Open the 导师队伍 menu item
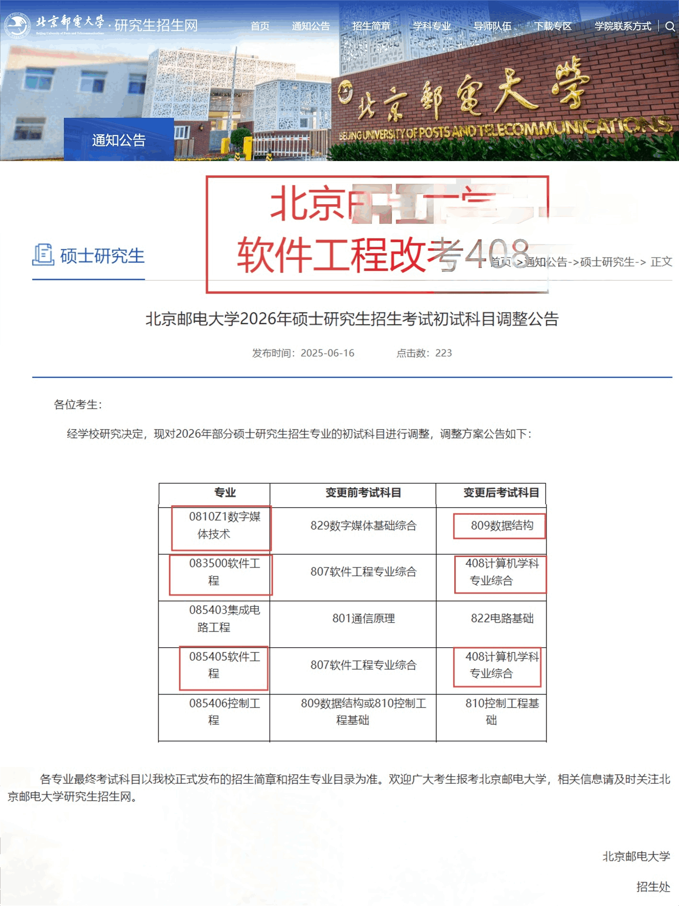The width and height of the screenshot is (679, 906). 492,26
